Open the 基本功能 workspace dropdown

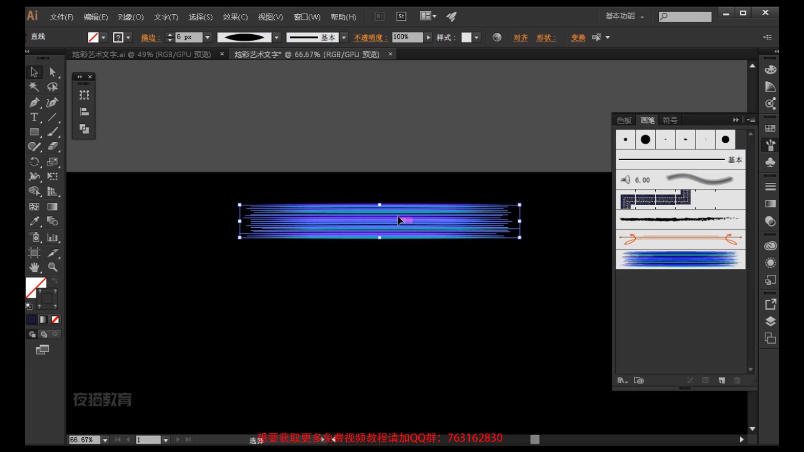[x=625, y=16]
